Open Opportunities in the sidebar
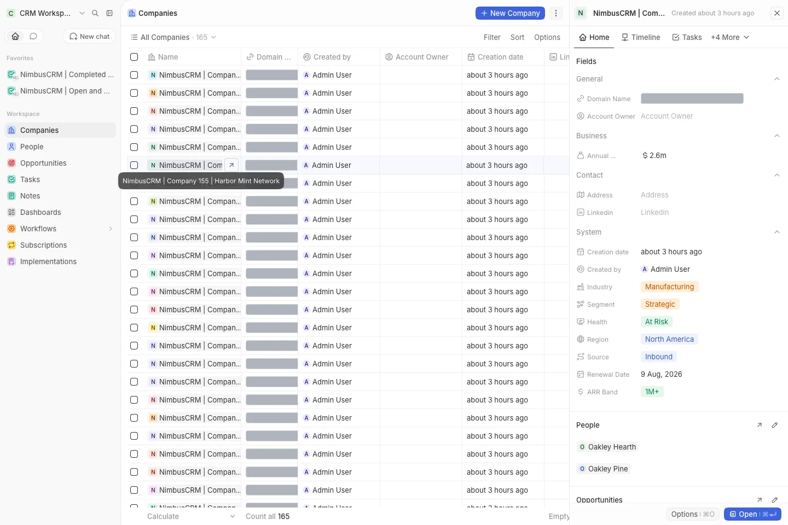788x525 pixels. pos(60,163)
